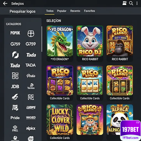Switch to the Recento tab
The width and height of the screenshot is (141, 141).
point(75,11)
